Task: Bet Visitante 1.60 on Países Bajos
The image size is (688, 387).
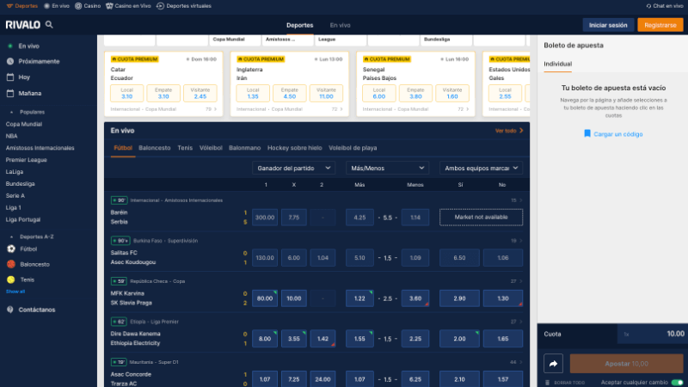Action: [452, 93]
